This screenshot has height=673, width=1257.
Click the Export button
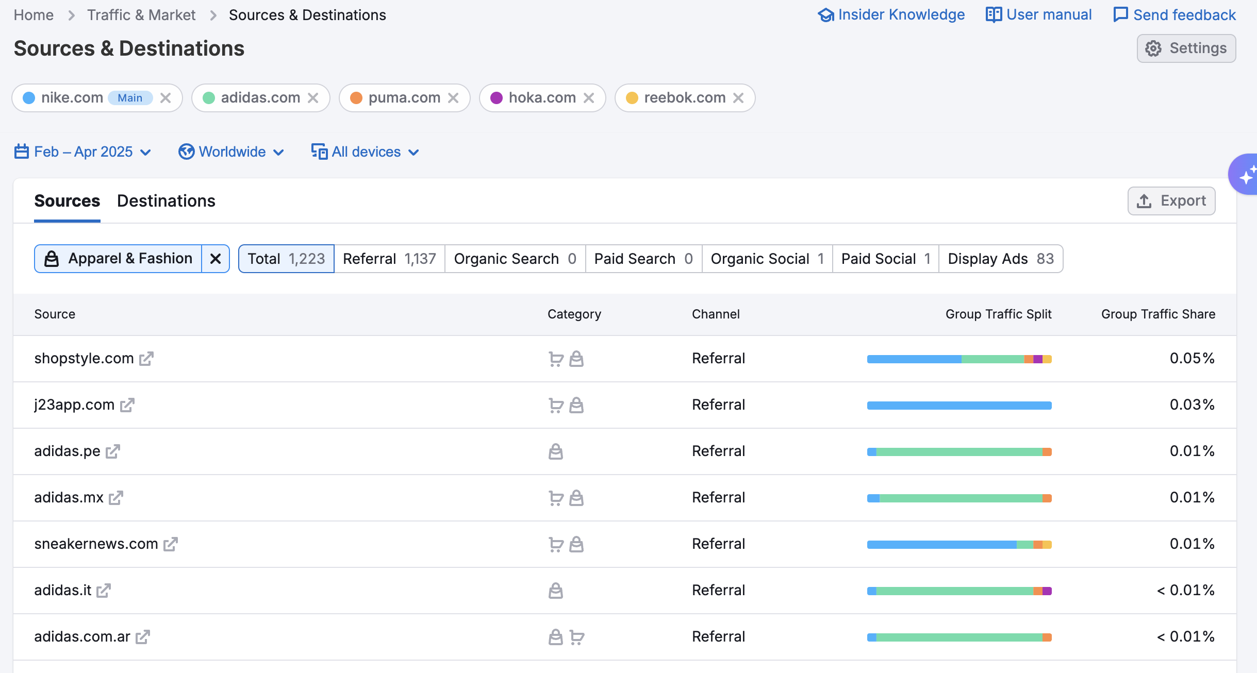(1171, 201)
